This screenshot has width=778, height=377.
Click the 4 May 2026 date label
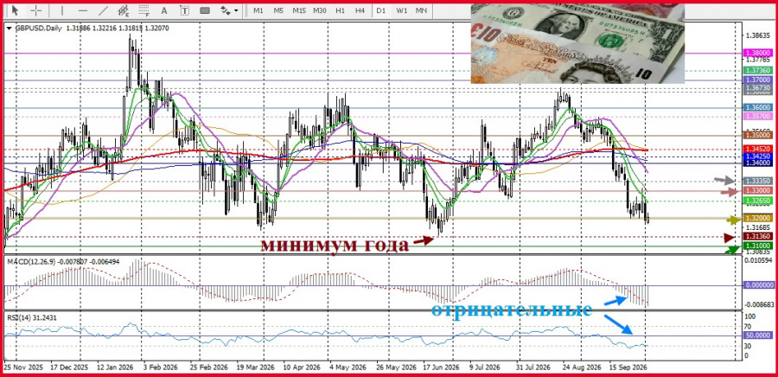point(348,368)
